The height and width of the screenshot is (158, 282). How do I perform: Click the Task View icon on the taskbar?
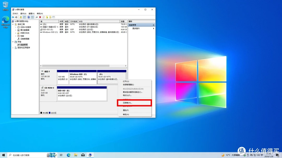(x=61, y=155)
